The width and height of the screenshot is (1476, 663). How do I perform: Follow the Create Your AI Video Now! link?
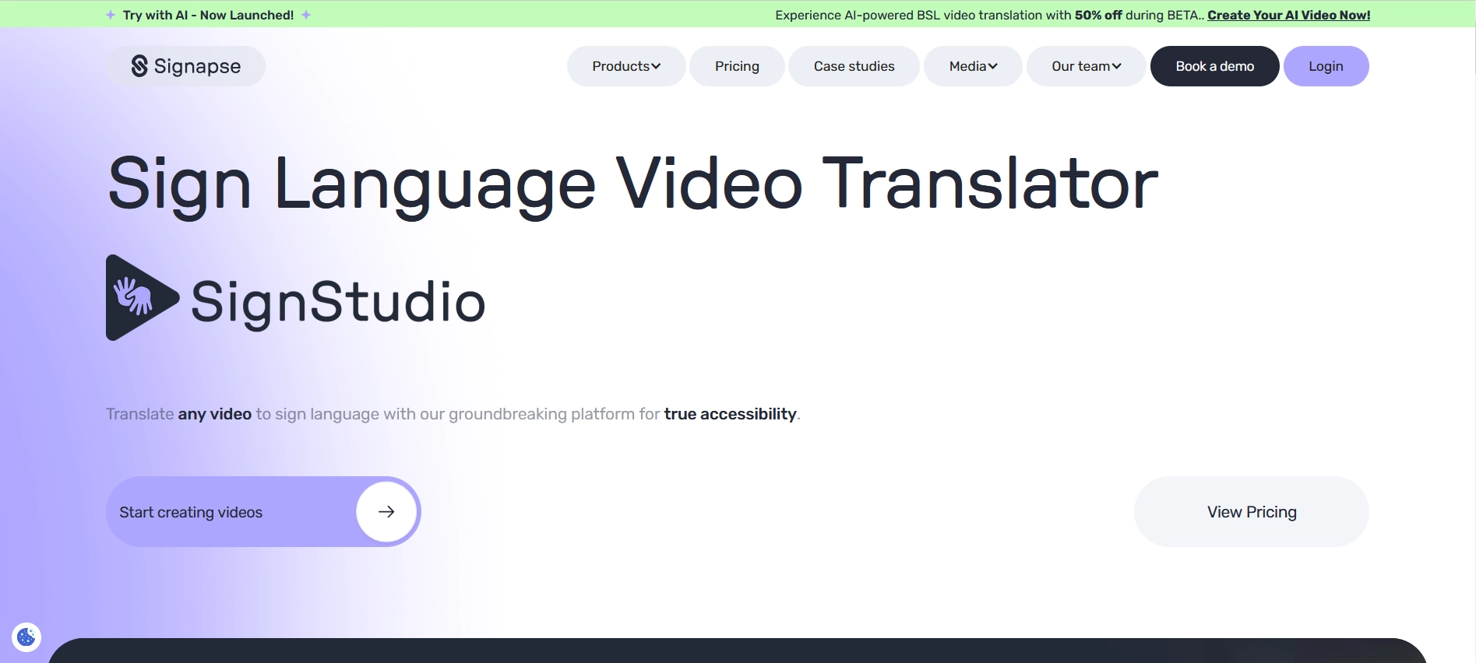pos(1288,15)
